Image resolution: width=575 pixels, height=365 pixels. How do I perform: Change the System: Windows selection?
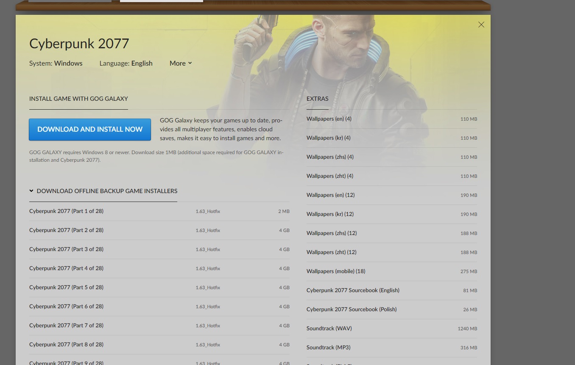tap(56, 63)
